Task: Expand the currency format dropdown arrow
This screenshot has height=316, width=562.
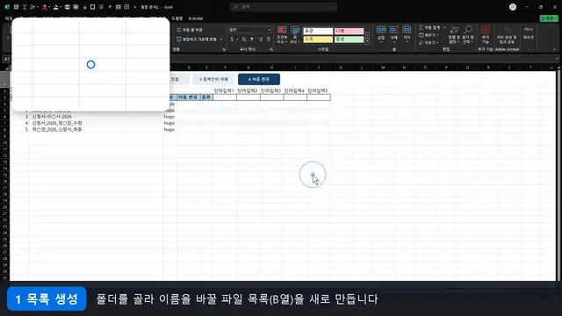Action: coord(237,39)
